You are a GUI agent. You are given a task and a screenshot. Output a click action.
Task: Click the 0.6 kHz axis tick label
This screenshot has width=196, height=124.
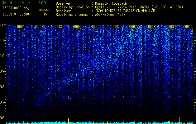3,118
